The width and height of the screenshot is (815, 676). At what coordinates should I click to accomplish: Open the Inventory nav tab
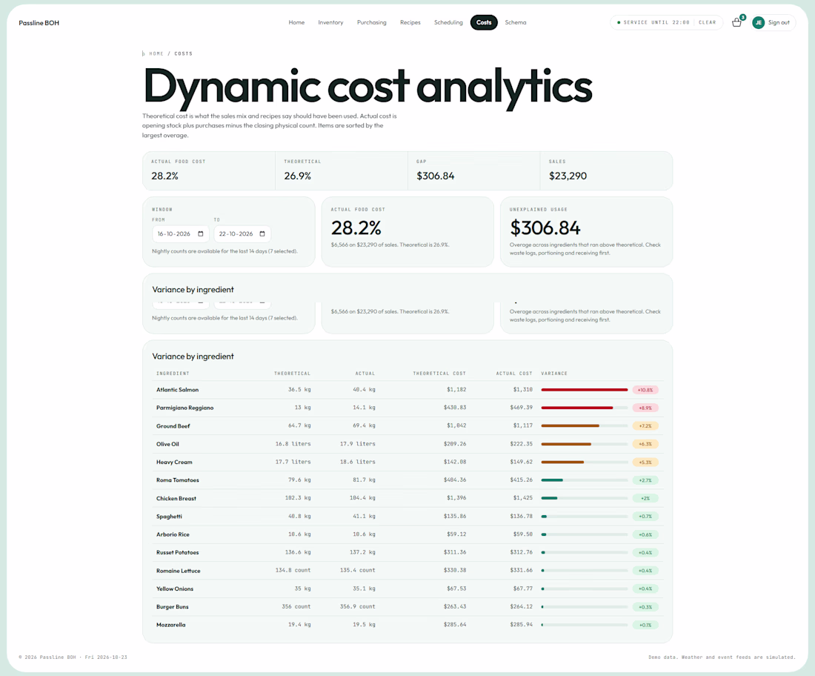[x=330, y=22]
